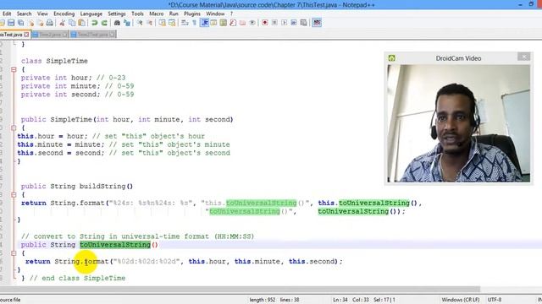Collapse the buildString method fold marker
This screenshot has width=542, height=304.
14,195
